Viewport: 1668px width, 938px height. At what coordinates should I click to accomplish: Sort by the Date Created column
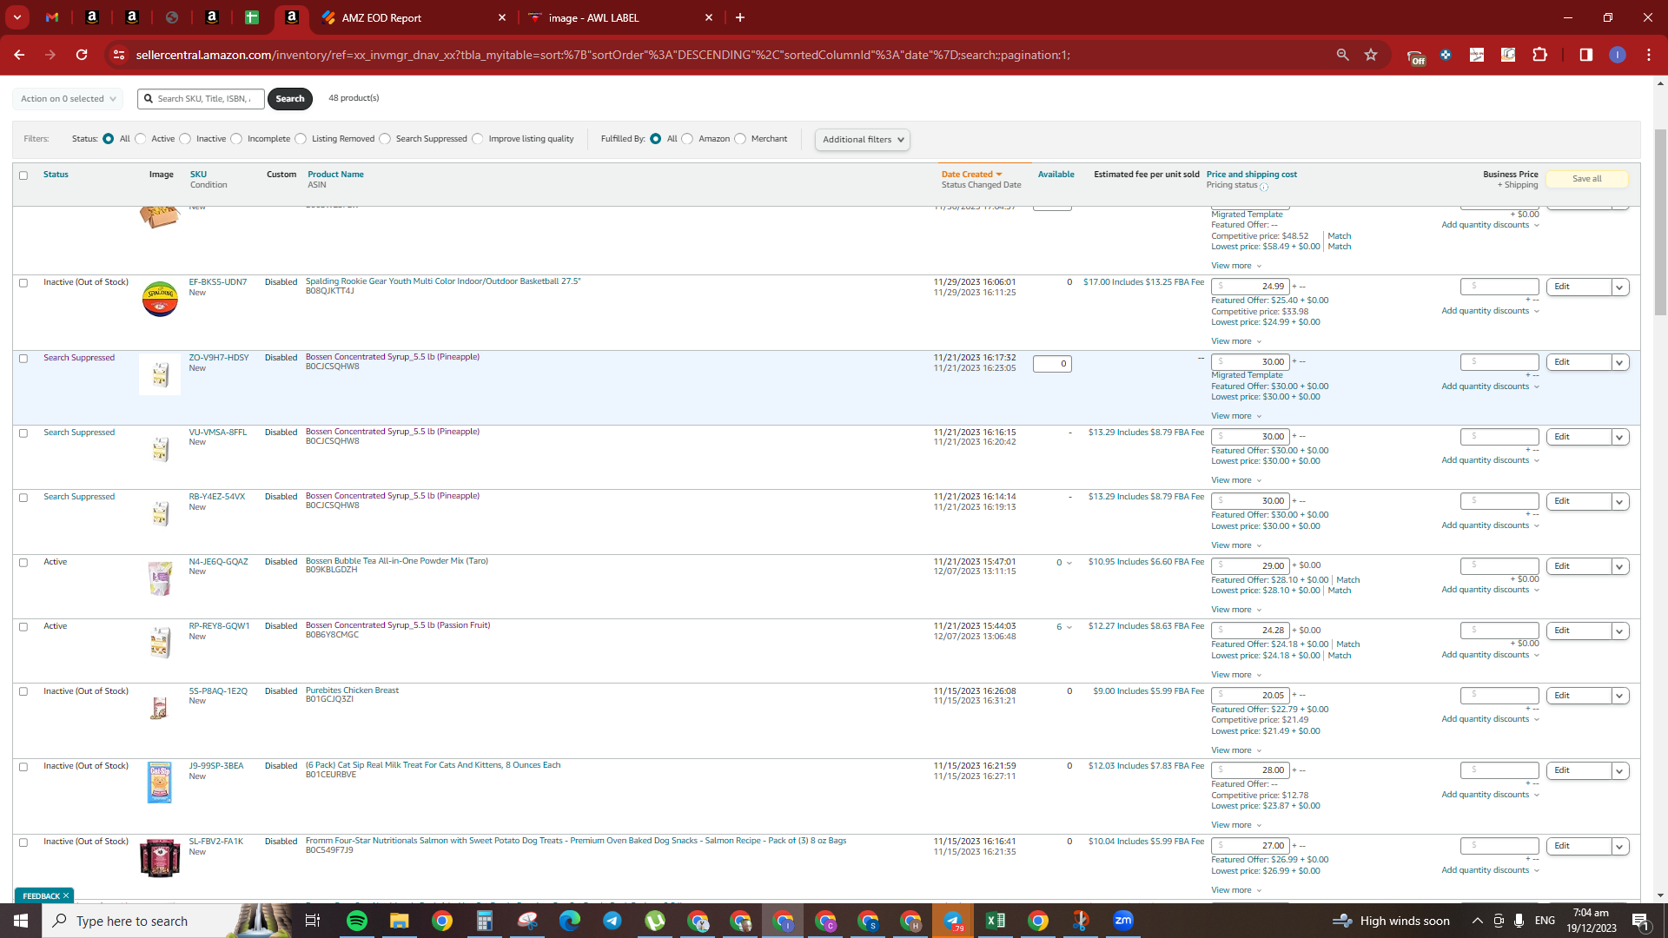point(971,175)
